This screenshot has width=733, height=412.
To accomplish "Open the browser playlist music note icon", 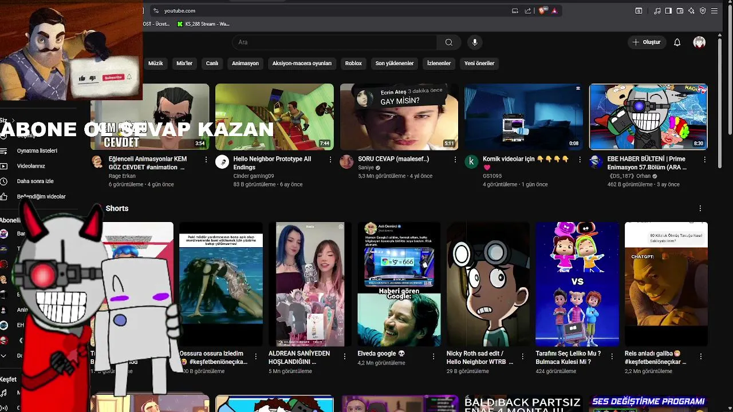I will (657, 11).
